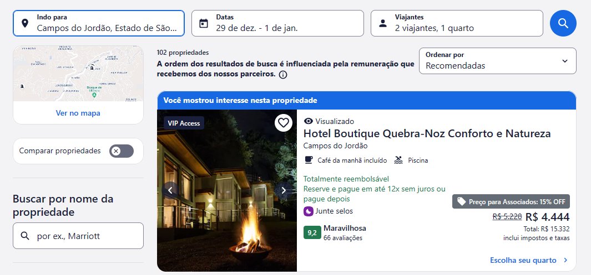Click the calendar icon in Datas field
The width and height of the screenshot is (591, 275).
tap(204, 23)
